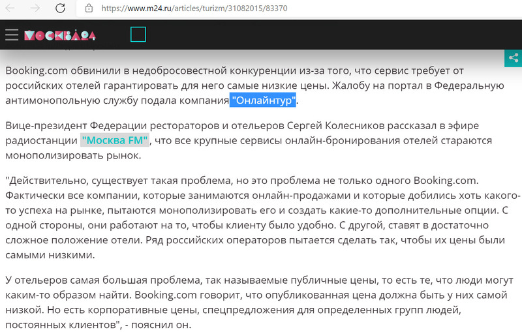The image size is (522, 332).
Task: Click the teal square icon in header
Action: [x=138, y=35]
